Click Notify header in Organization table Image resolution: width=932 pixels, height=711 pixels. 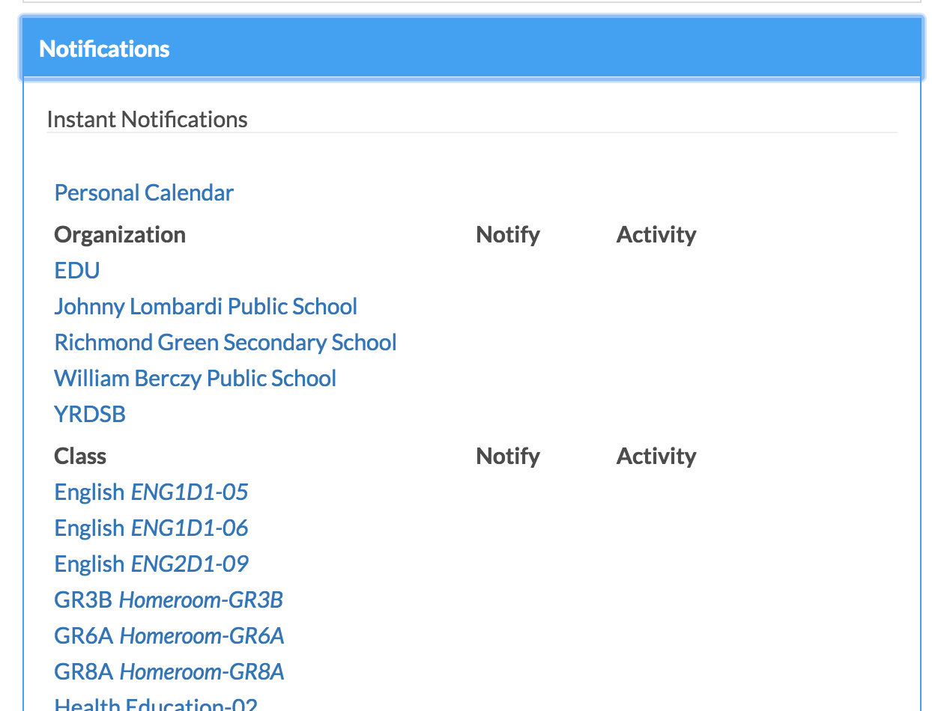pos(508,235)
